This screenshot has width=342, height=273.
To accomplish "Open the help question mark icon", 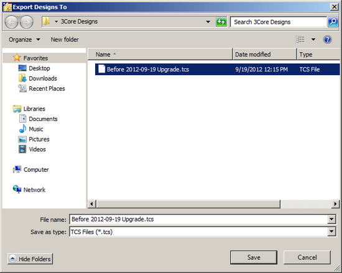I will click(x=327, y=40).
